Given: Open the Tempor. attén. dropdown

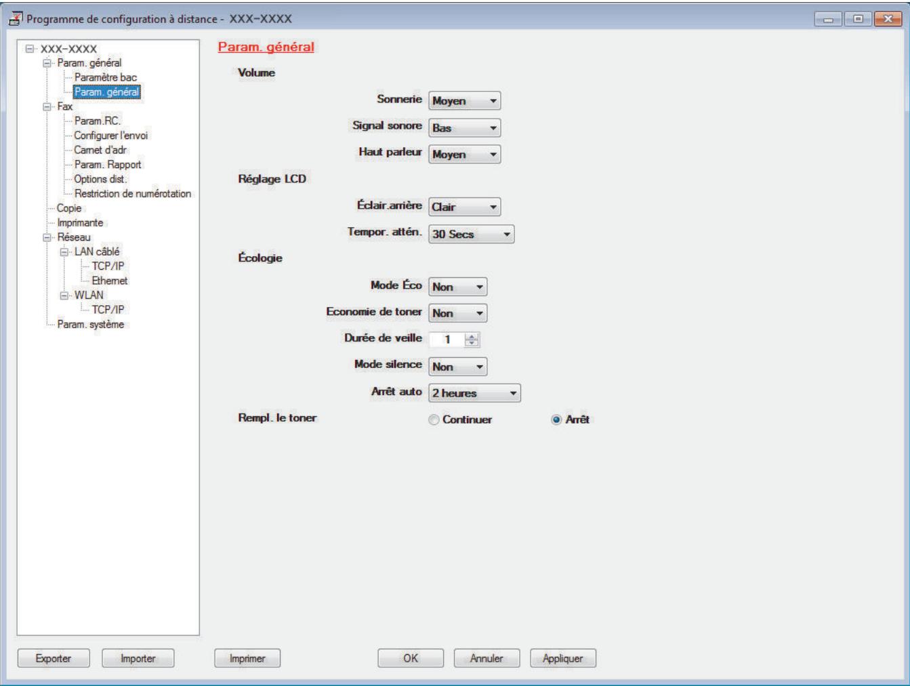Looking at the screenshot, I should 472,234.
